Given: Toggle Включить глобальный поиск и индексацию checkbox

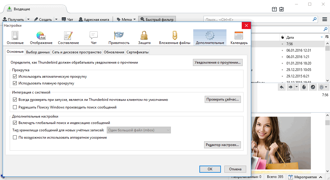Looking at the screenshot, I should click(x=15, y=123).
